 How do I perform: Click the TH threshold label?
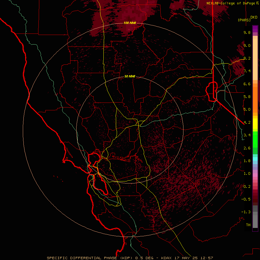tap(248, 225)
